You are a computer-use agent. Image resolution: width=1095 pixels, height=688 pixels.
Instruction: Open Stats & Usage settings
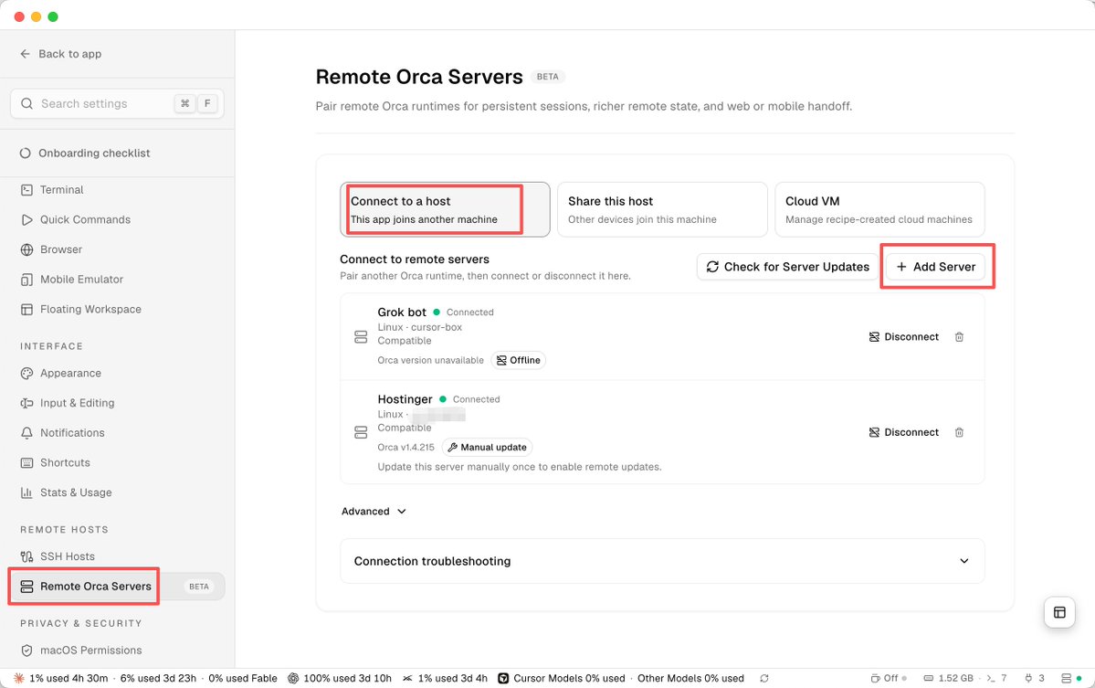point(67,492)
